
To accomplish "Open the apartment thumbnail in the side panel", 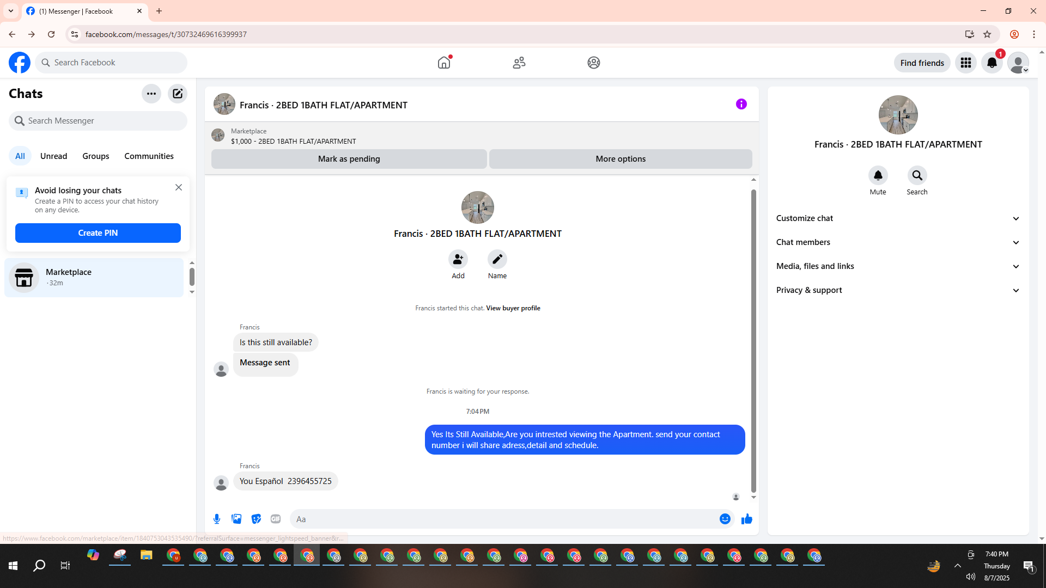I will tap(898, 115).
